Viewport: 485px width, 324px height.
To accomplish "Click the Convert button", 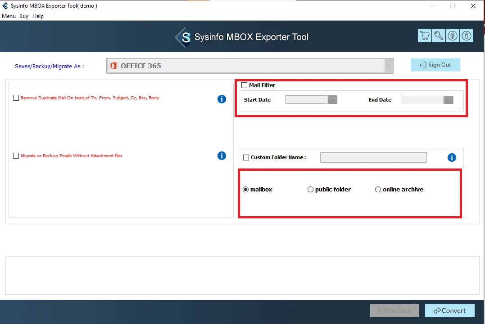I will click(x=450, y=311).
